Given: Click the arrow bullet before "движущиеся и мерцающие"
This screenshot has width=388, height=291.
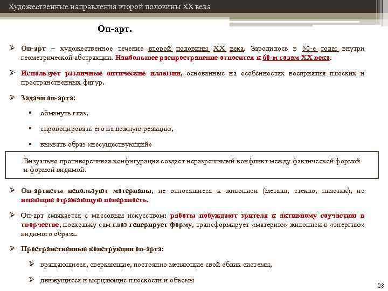Looking at the screenshot, I should [x=31, y=280].
